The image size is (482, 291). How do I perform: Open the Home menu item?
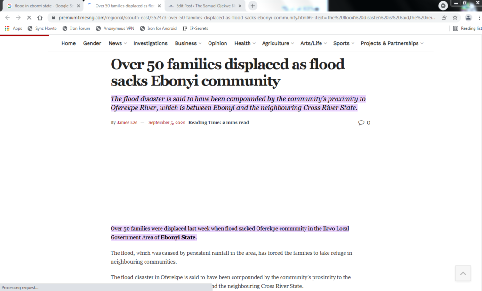[69, 43]
